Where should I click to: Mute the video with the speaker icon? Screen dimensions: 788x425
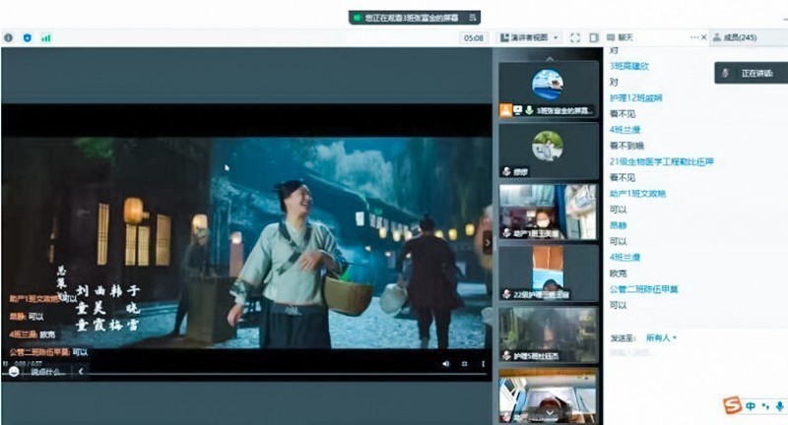[446, 364]
